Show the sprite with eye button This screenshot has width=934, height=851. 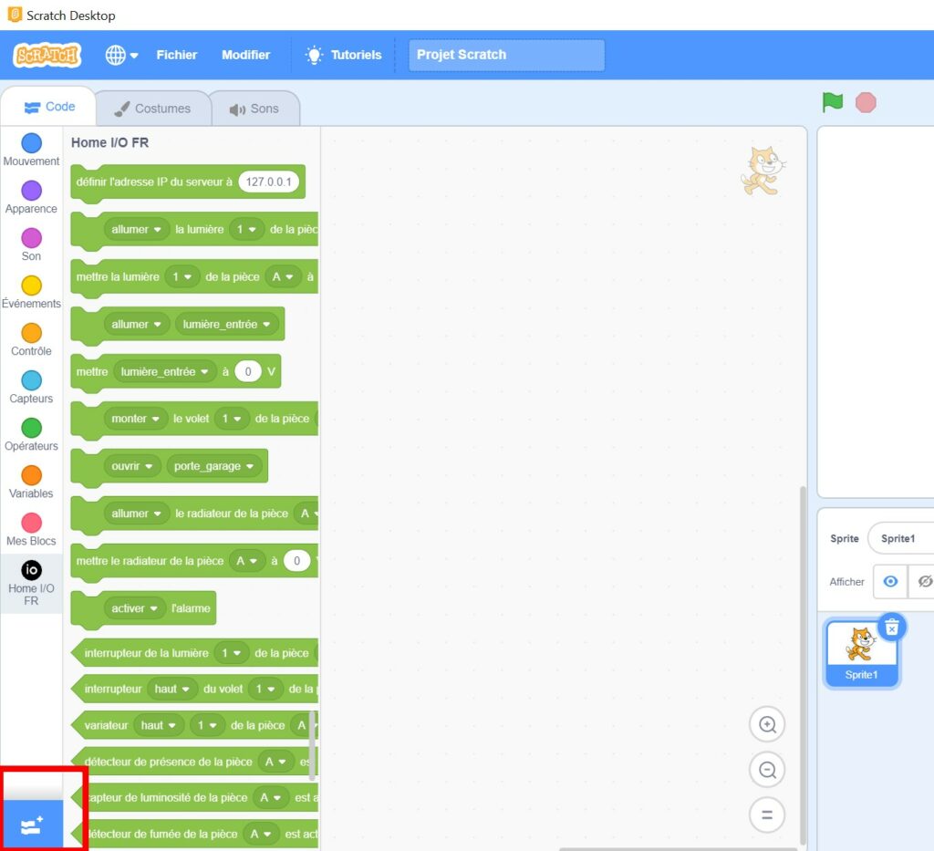pyautogui.click(x=890, y=581)
